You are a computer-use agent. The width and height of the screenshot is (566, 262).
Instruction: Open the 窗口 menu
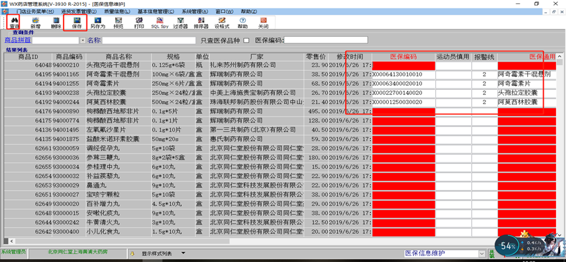coord(224,12)
